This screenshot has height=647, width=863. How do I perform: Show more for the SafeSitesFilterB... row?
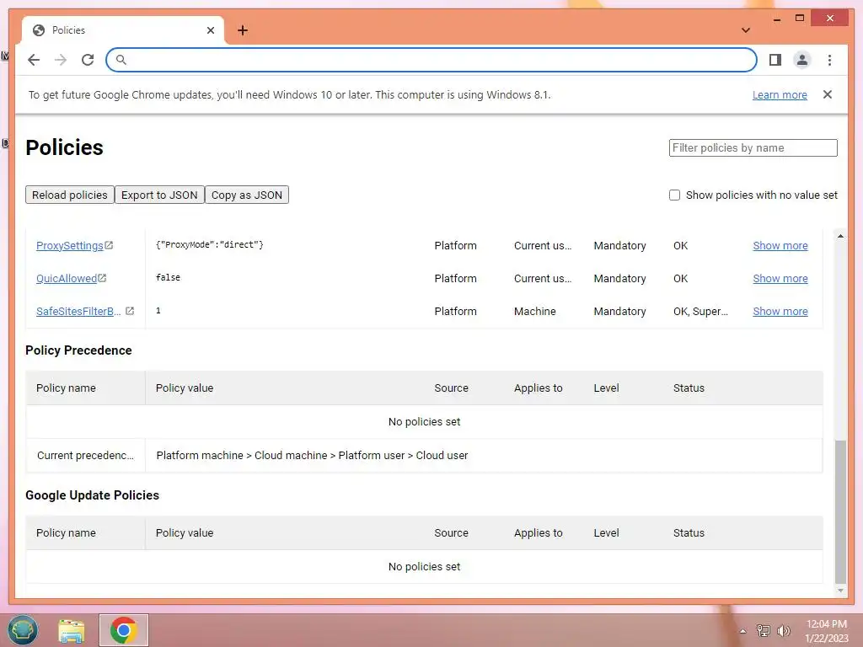780,311
